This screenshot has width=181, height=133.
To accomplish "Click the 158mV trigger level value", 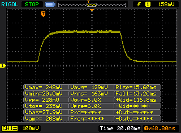I will [166, 5].
